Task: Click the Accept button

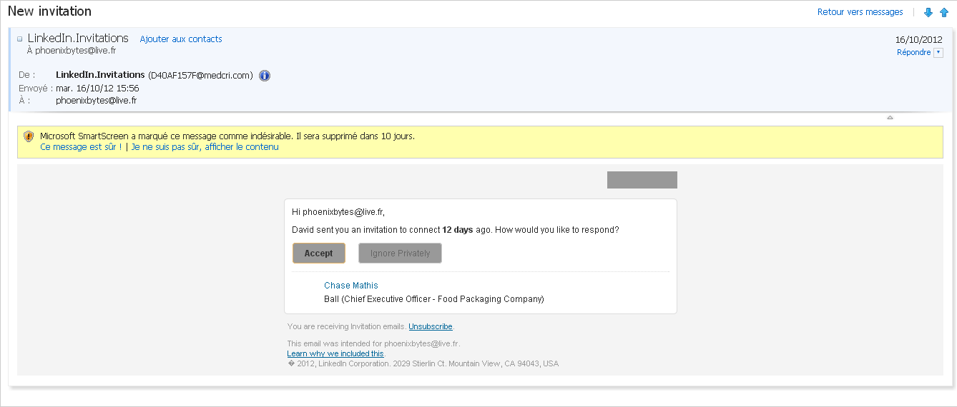Action: (x=319, y=253)
